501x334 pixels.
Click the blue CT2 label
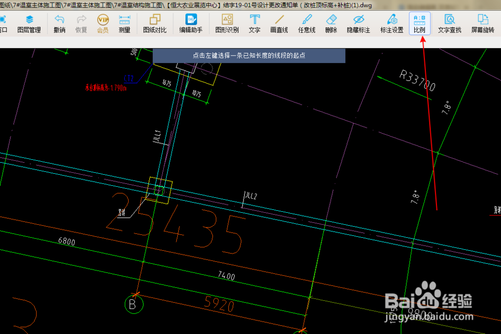tap(129, 78)
